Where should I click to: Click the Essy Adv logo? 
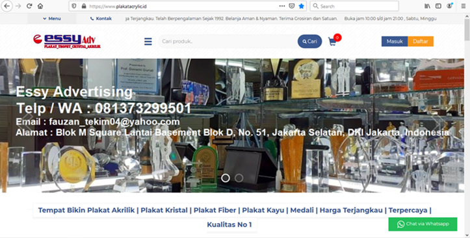pyautogui.click(x=67, y=42)
